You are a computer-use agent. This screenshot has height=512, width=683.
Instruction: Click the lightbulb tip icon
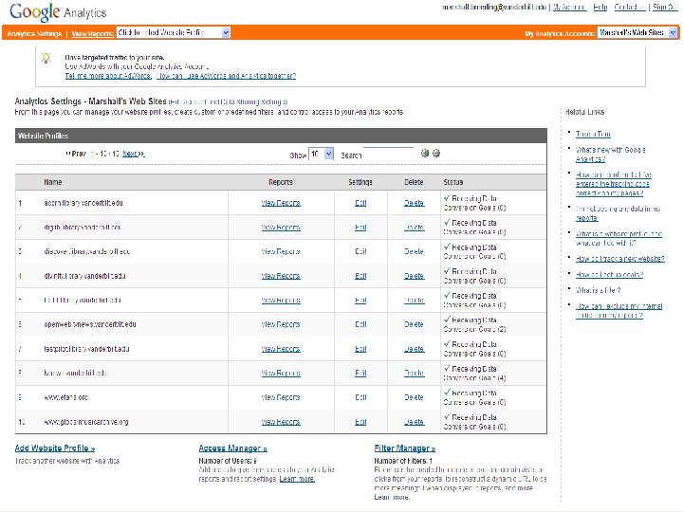46,58
